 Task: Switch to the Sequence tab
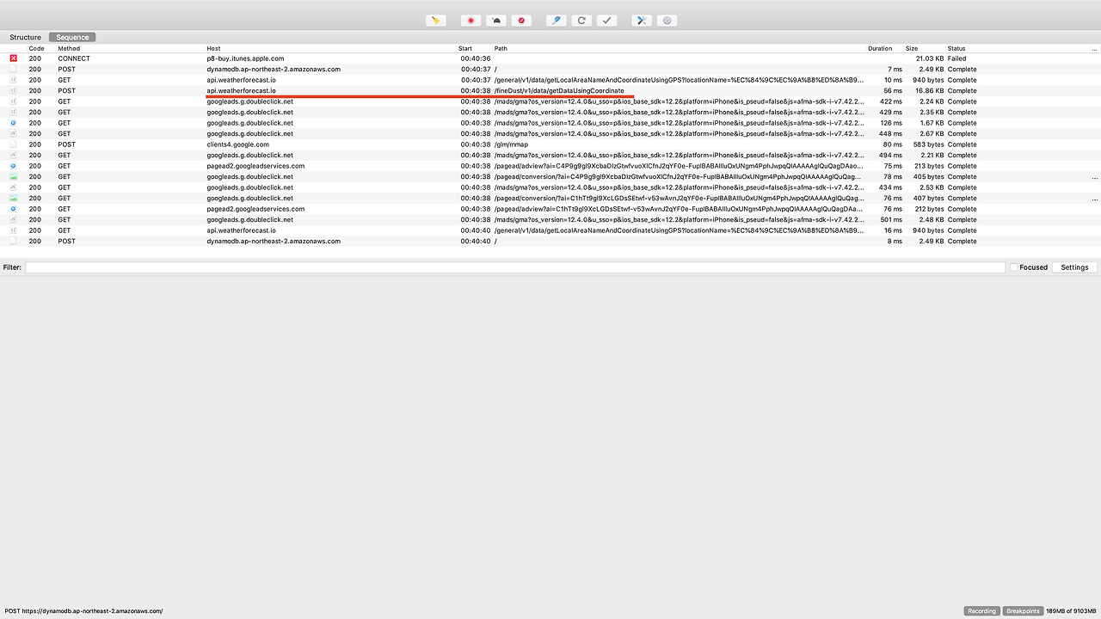71,37
